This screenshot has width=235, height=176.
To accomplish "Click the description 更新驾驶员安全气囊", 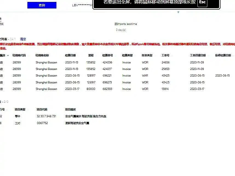I will 77,123.
